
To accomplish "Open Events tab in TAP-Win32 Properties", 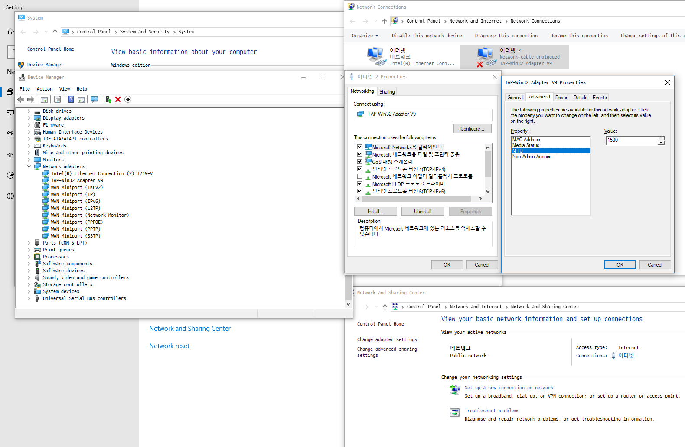I will click(600, 98).
